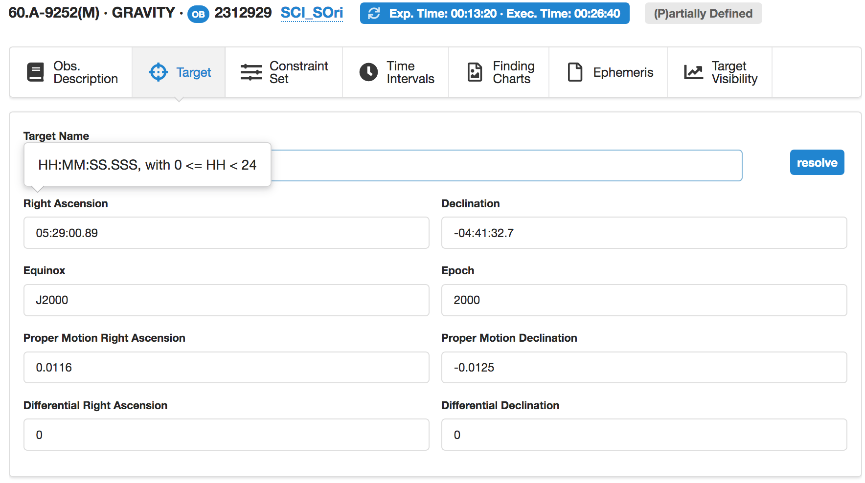Open the SCI_SOri name link
The height and width of the screenshot is (483, 865).
312,13
